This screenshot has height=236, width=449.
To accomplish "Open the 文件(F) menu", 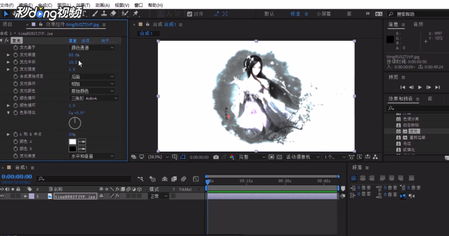I will (7, 5).
